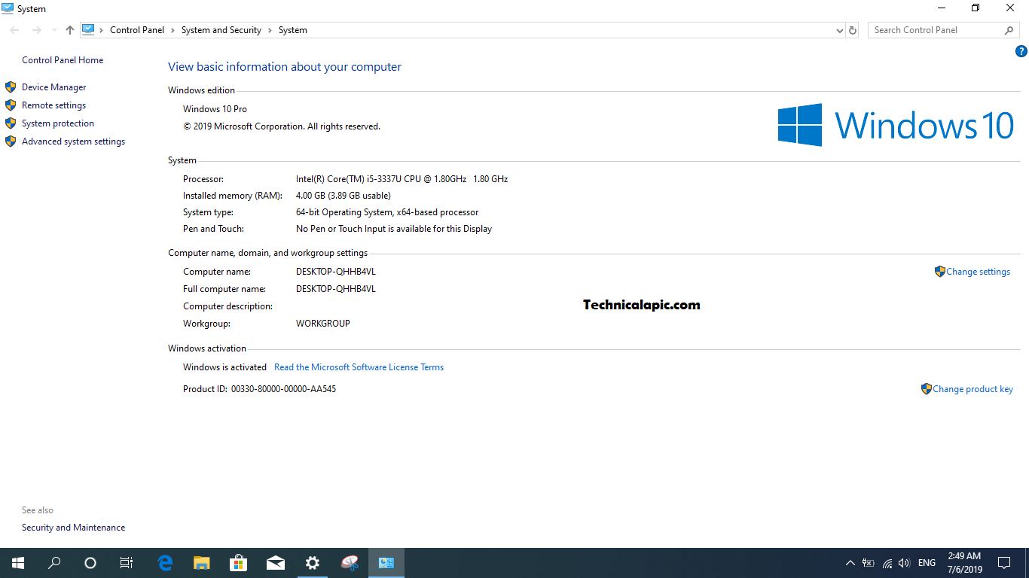Click the Windows 10 logo
The height and width of the screenshot is (578, 1029).
pyautogui.click(x=896, y=125)
